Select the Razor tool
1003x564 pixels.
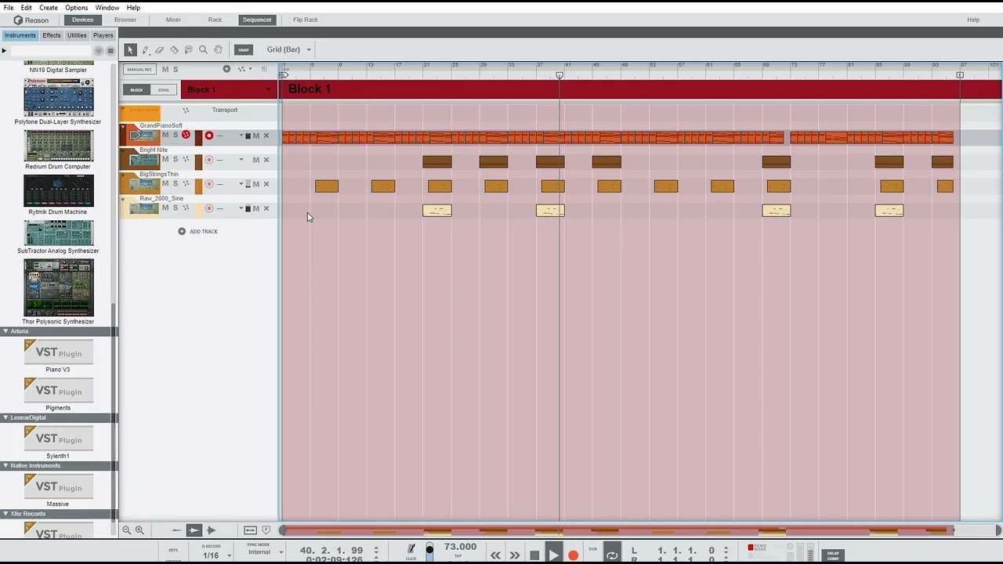pyautogui.click(x=174, y=49)
